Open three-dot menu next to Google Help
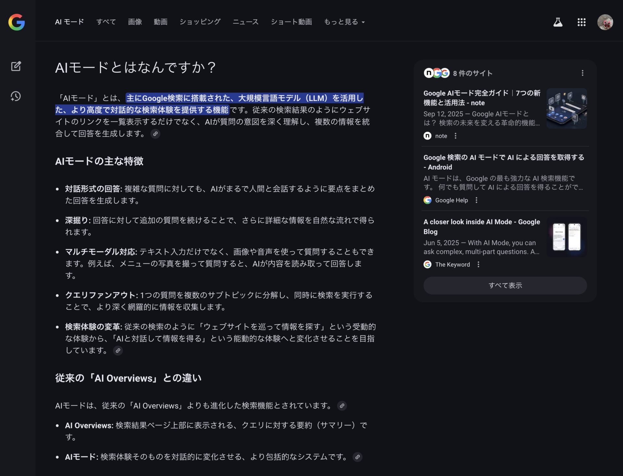The height and width of the screenshot is (476, 623). click(476, 200)
